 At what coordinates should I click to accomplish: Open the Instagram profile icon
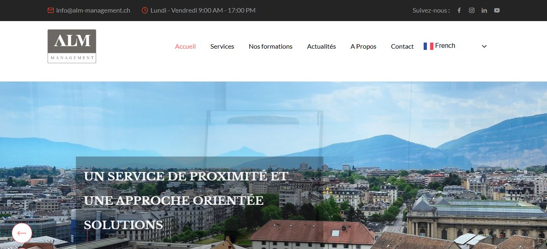[x=472, y=11]
